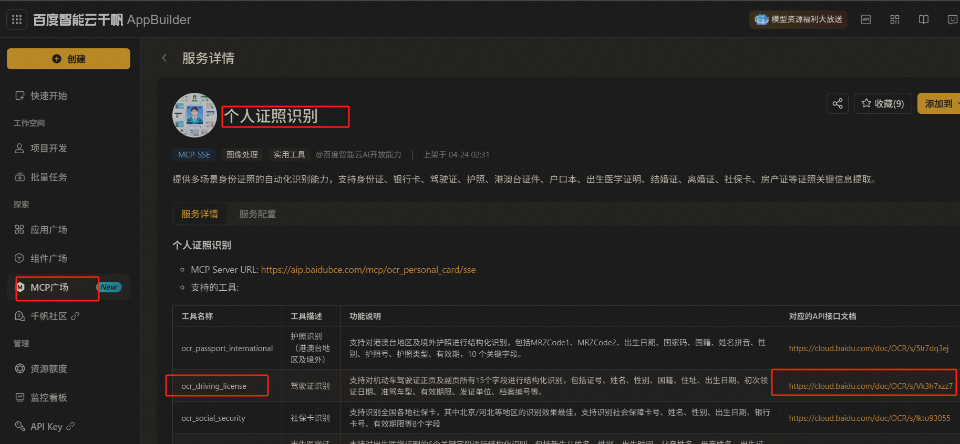The image size is (960, 444).
Task: Open API doc link ending lkto93055
Action: pos(870,418)
